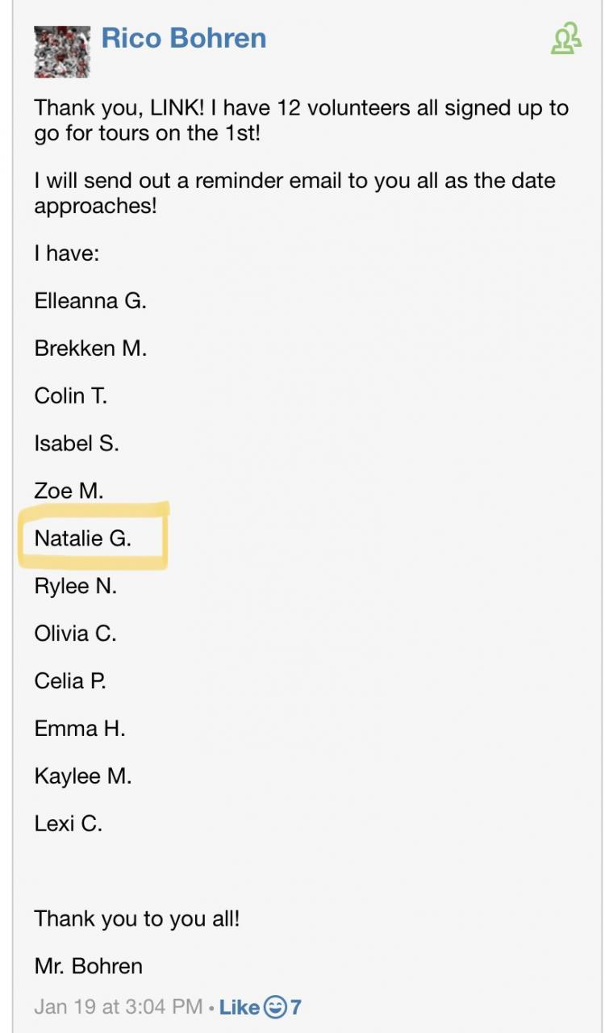Screen dimensions: 605x1033
Task: Open Rico Bohren's profile avatar
Action: coord(61,51)
